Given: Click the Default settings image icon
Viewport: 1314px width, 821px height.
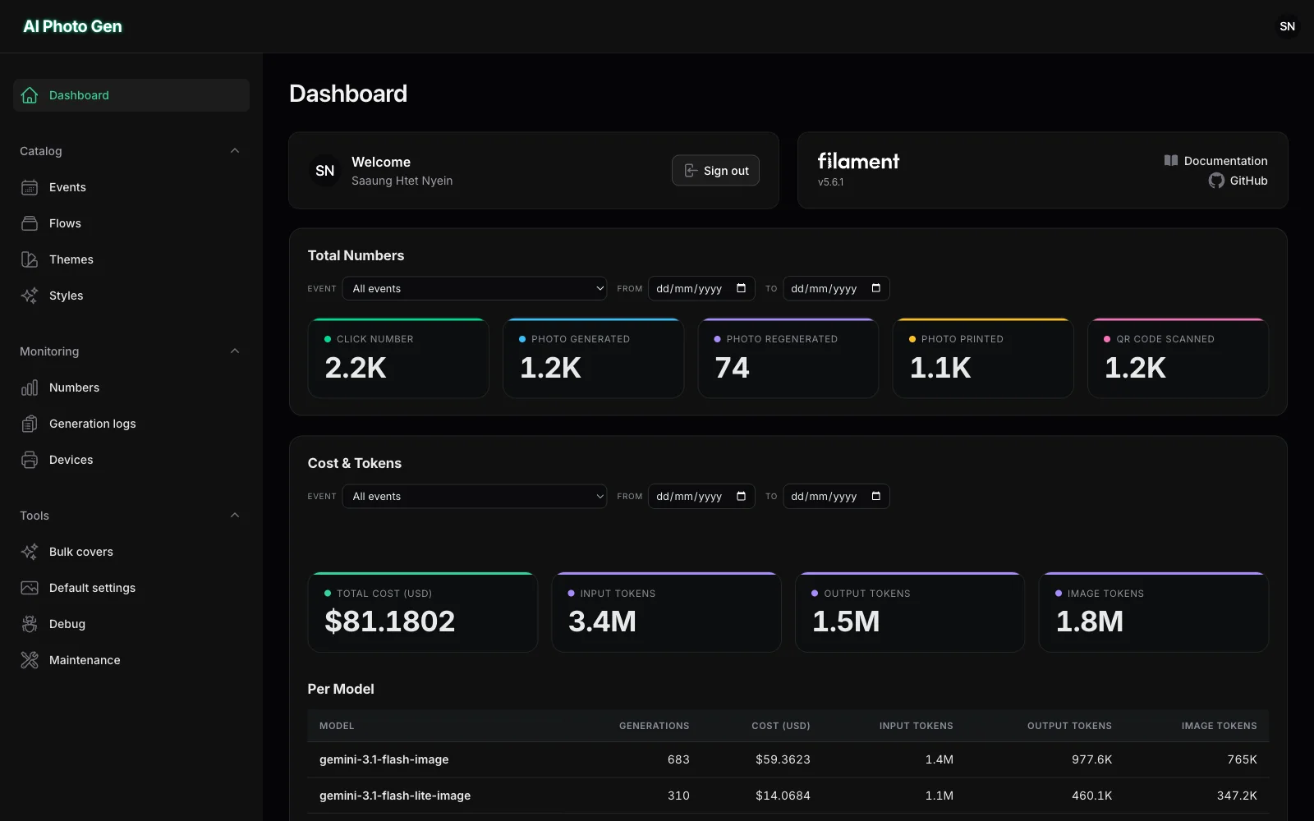Looking at the screenshot, I should click(30, 588).
